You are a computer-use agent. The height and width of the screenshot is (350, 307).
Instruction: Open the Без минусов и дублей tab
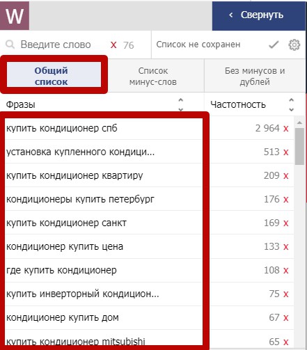[x=255, y=76]
